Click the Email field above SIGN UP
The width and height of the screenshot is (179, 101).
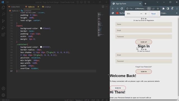click(x=143, y=31)
